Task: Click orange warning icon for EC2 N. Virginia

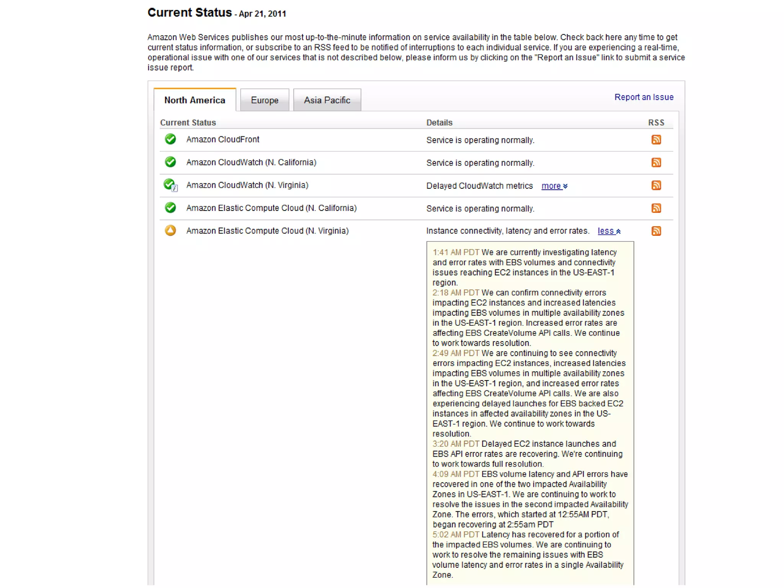Action: 170,230
